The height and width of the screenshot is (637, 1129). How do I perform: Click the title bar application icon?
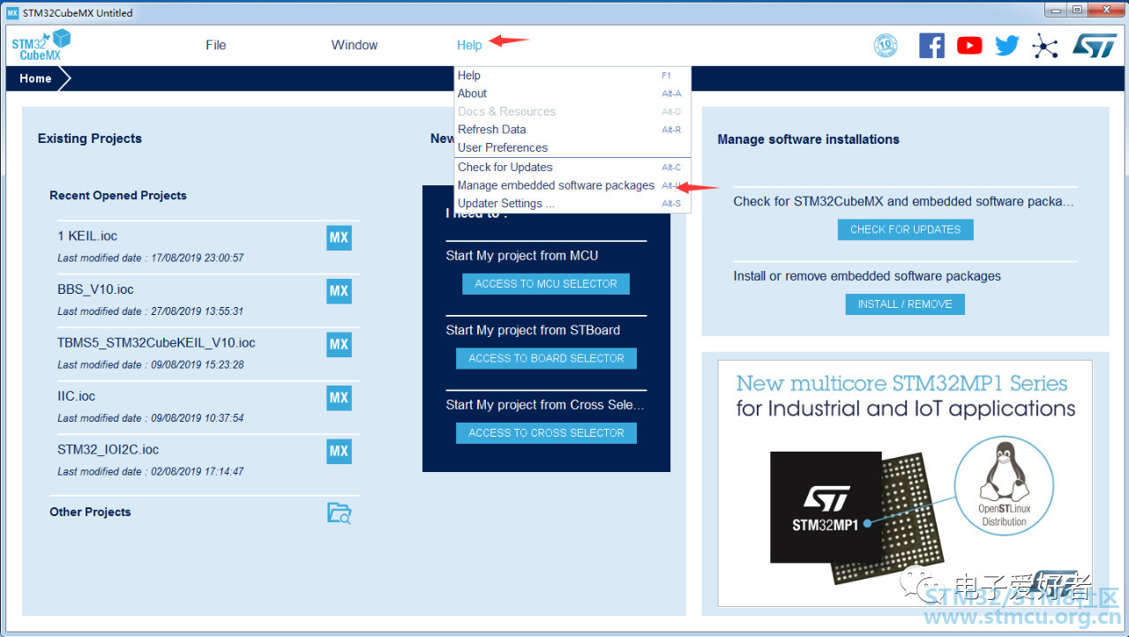click(x=12, y=12)
